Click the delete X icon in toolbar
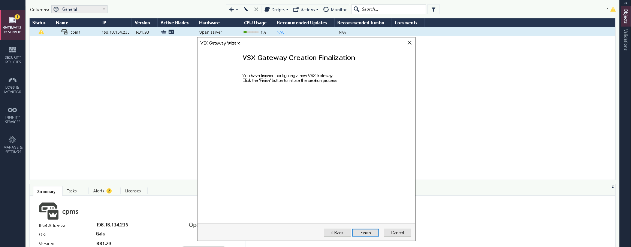 point(256,9)
